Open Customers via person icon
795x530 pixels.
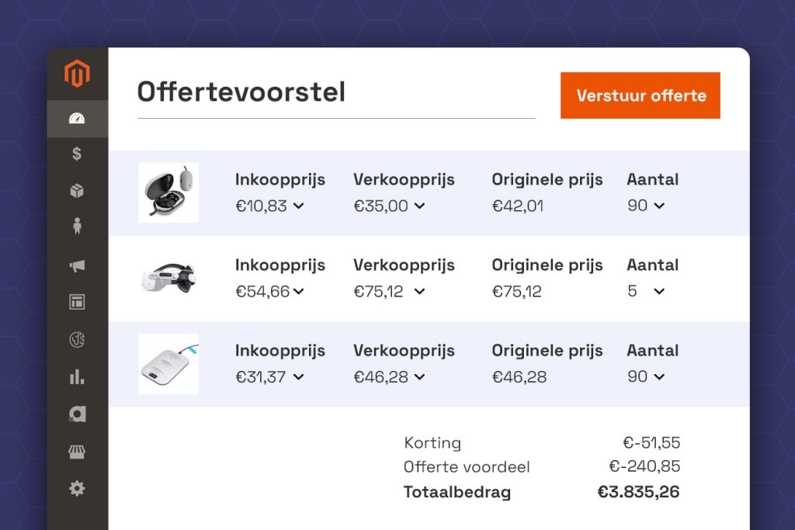[77, 227]
